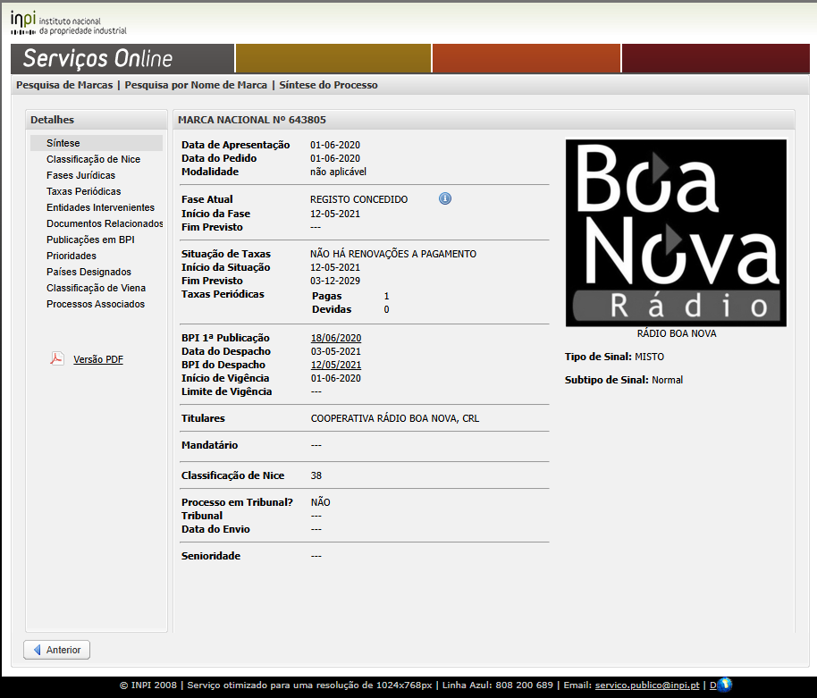Viewport: 817px width, 698px height.
Task: Click the Boa Nova Rádio logo image
Action: pos(676,233)
